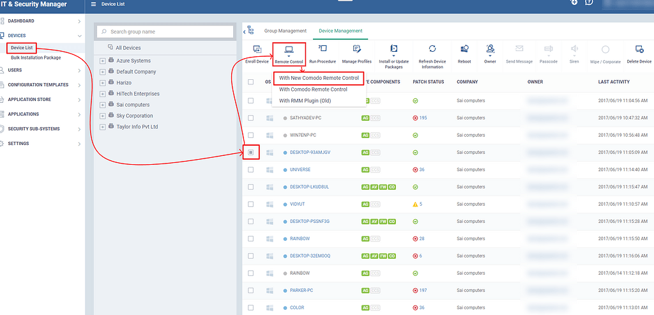
Task: Click the Settings sidebar gear icon
Action: (x=2, y=144)
